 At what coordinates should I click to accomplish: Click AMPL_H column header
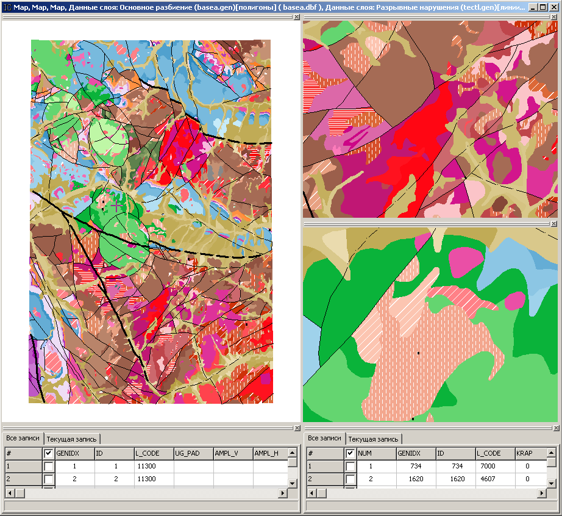coord(271,454)
